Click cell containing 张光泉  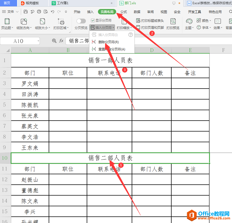click(30, 115)
